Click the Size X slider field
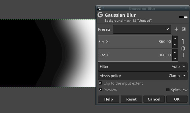 tap(135, 42)
